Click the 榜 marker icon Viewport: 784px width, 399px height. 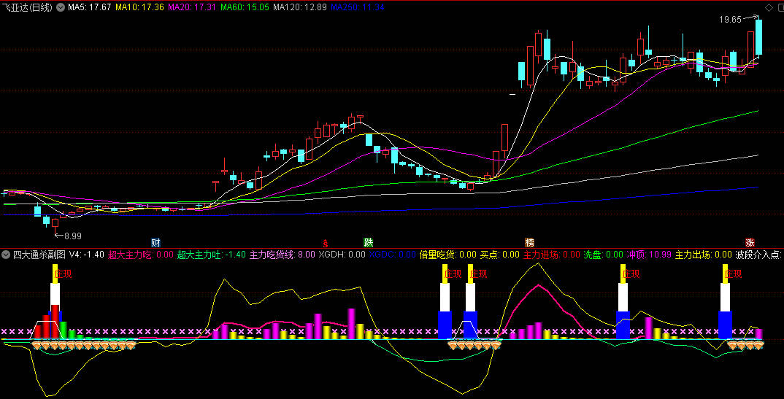point(529,243)
